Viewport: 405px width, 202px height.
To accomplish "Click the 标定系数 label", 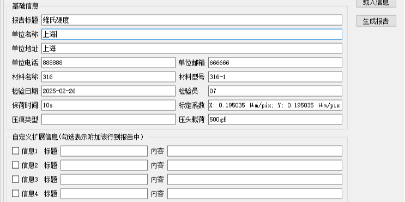I will (x=192, y=105).
